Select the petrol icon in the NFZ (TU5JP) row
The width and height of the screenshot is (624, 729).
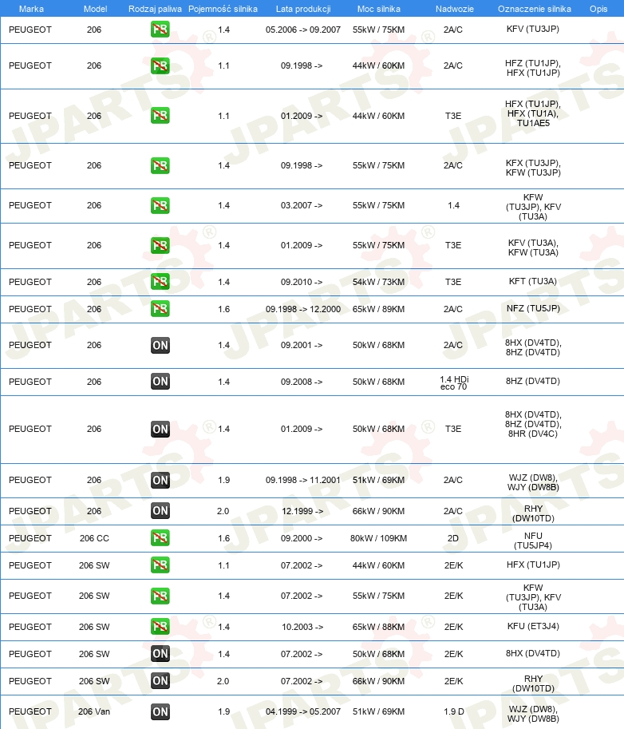(x=160, y=309)
